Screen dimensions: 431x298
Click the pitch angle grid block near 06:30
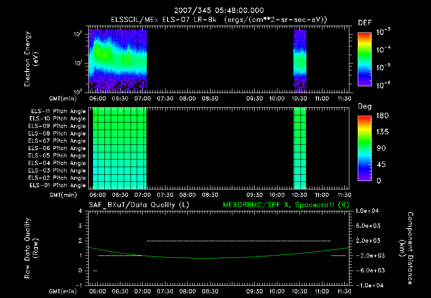(x=120, y=149)
